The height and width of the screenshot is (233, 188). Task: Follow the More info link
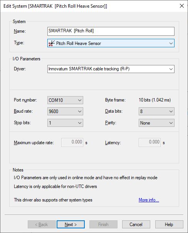coord(149,200)
